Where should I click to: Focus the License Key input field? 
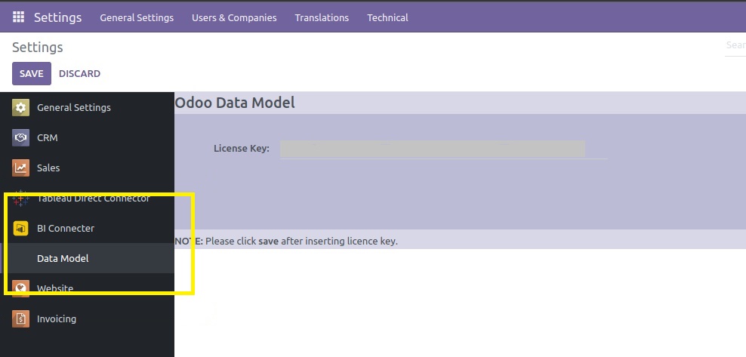[x=433, y=149]
